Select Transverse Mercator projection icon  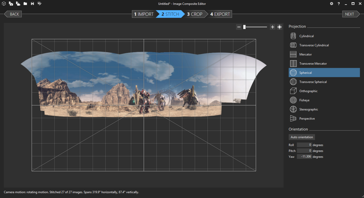[293, 63]
